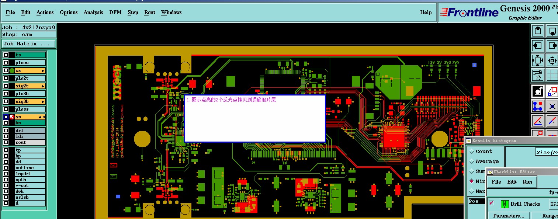Toggle the drl layer display box
Image resolution: width=558 pixels, height=219 pixels.
(6, 131)
